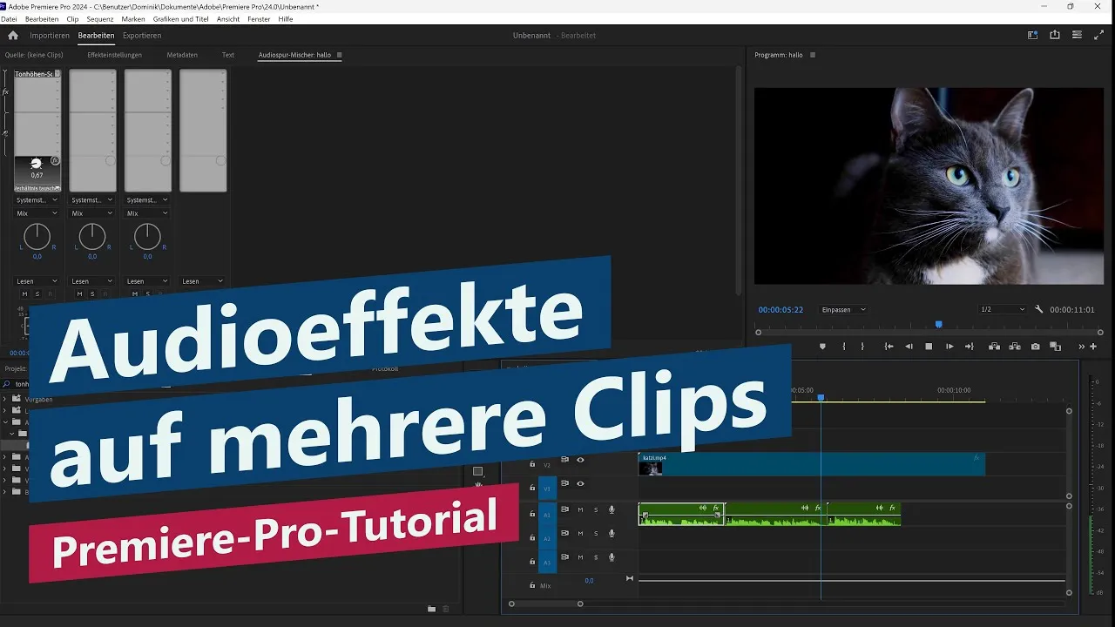
Task: Toggle sync lock on track V2
Action: 564,460
